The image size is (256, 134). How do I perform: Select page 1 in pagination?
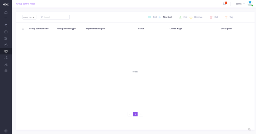(135, 114)
